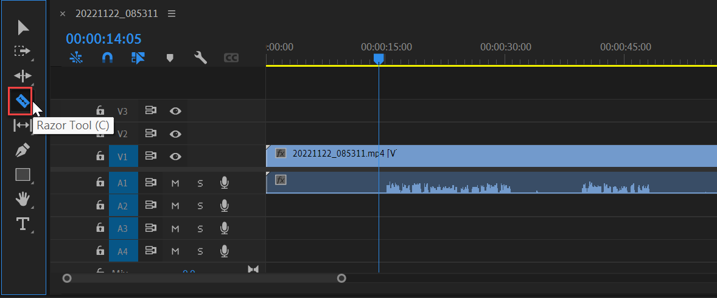Solo track A2

(200, 206)
